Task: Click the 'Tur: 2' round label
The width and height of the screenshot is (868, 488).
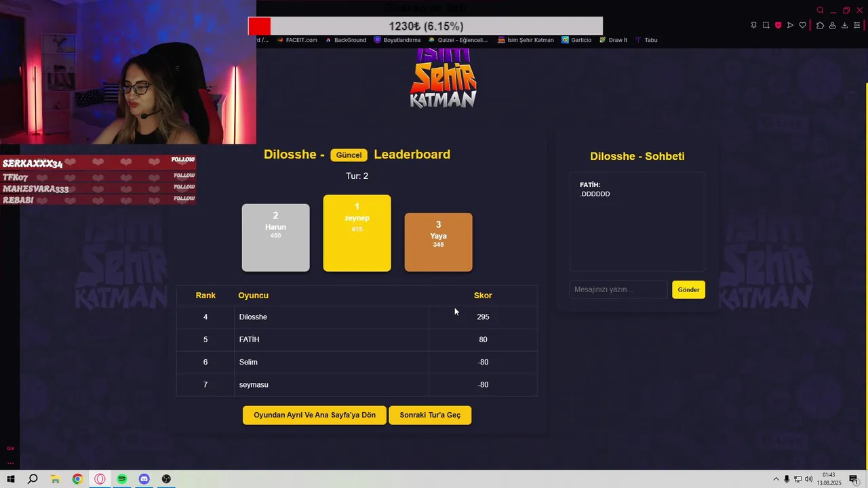Action: point(357,176)
